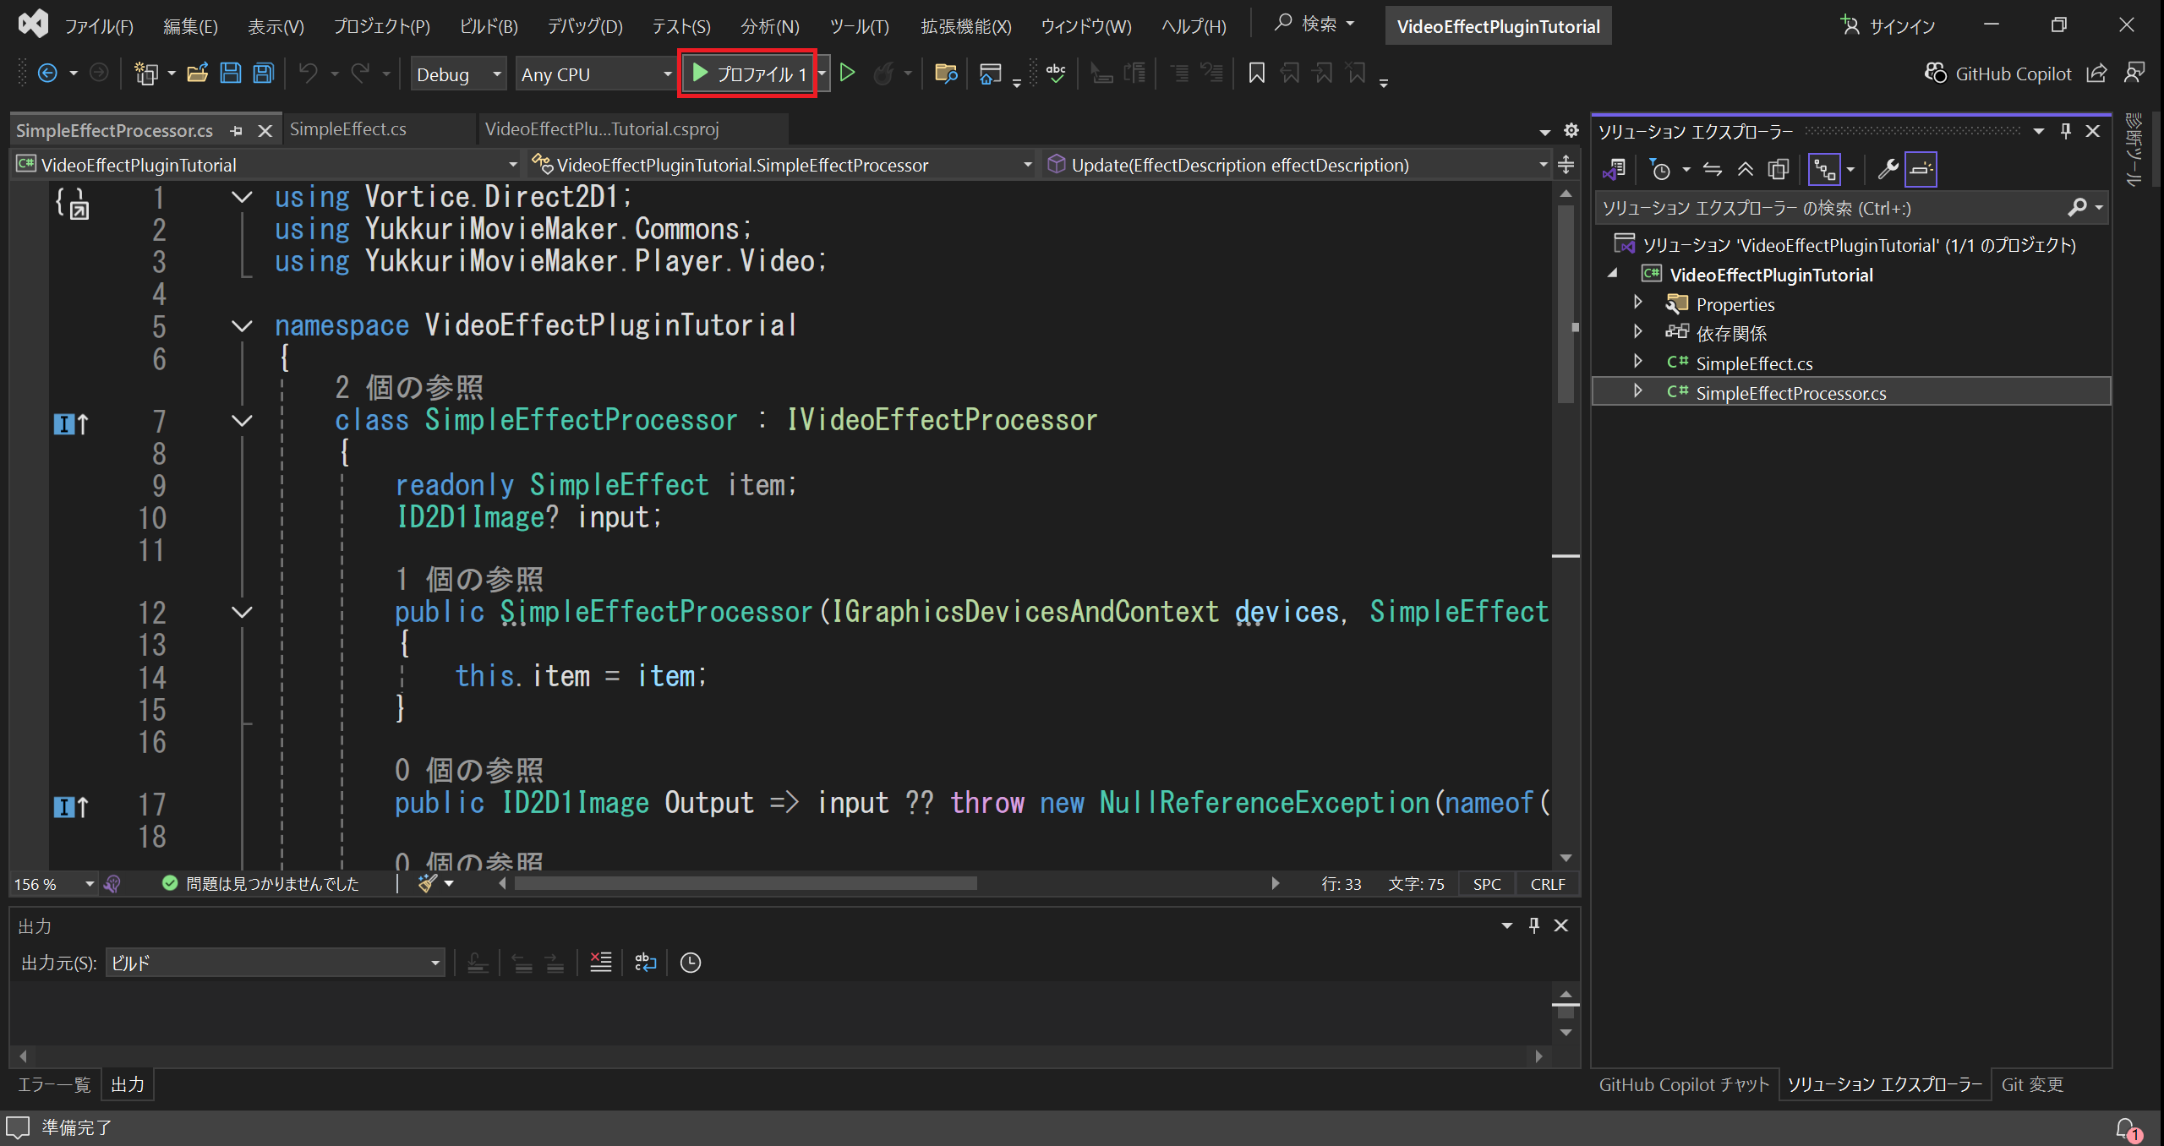The height and width of the screenshot is (1146, 2164).
Task: Start without debugging using the green outline arrow
Action: tap(847, 74)
